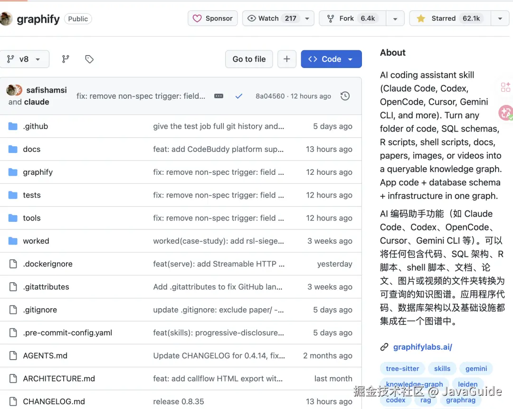Open the claude co-author link

pyautogui.click(x=36, y=102)
